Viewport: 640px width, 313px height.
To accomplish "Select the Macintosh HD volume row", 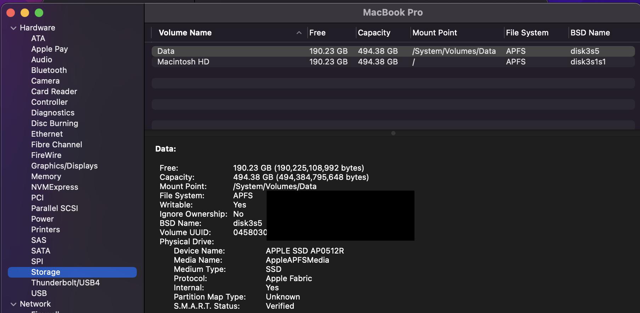I will [x=183, y=62].
